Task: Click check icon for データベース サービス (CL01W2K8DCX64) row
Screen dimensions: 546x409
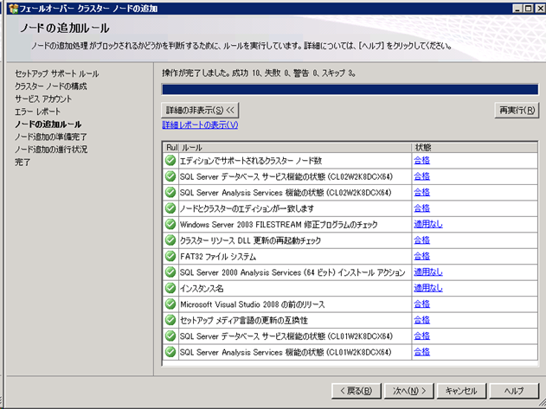Action: [x=170, y=336]
